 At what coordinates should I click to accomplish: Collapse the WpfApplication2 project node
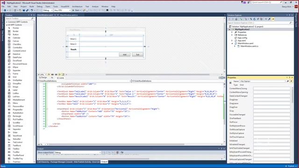tap(229, 29)
